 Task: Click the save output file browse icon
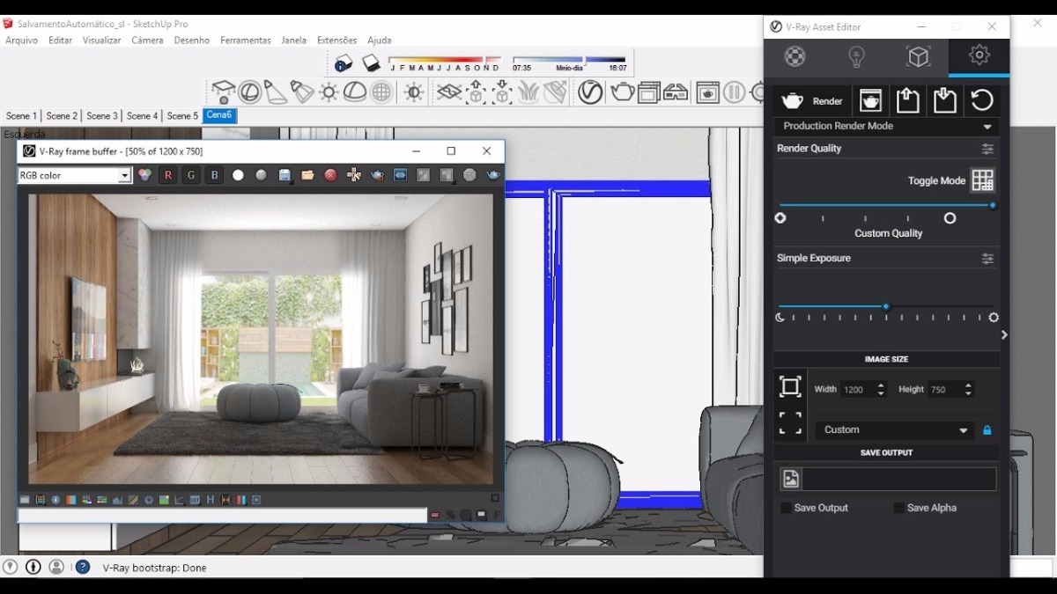click(x=790, y=479)
